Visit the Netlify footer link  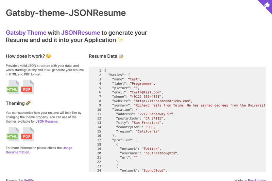coord(29,180)
